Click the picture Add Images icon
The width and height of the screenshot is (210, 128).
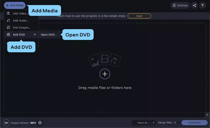click(x=8, y=28)
